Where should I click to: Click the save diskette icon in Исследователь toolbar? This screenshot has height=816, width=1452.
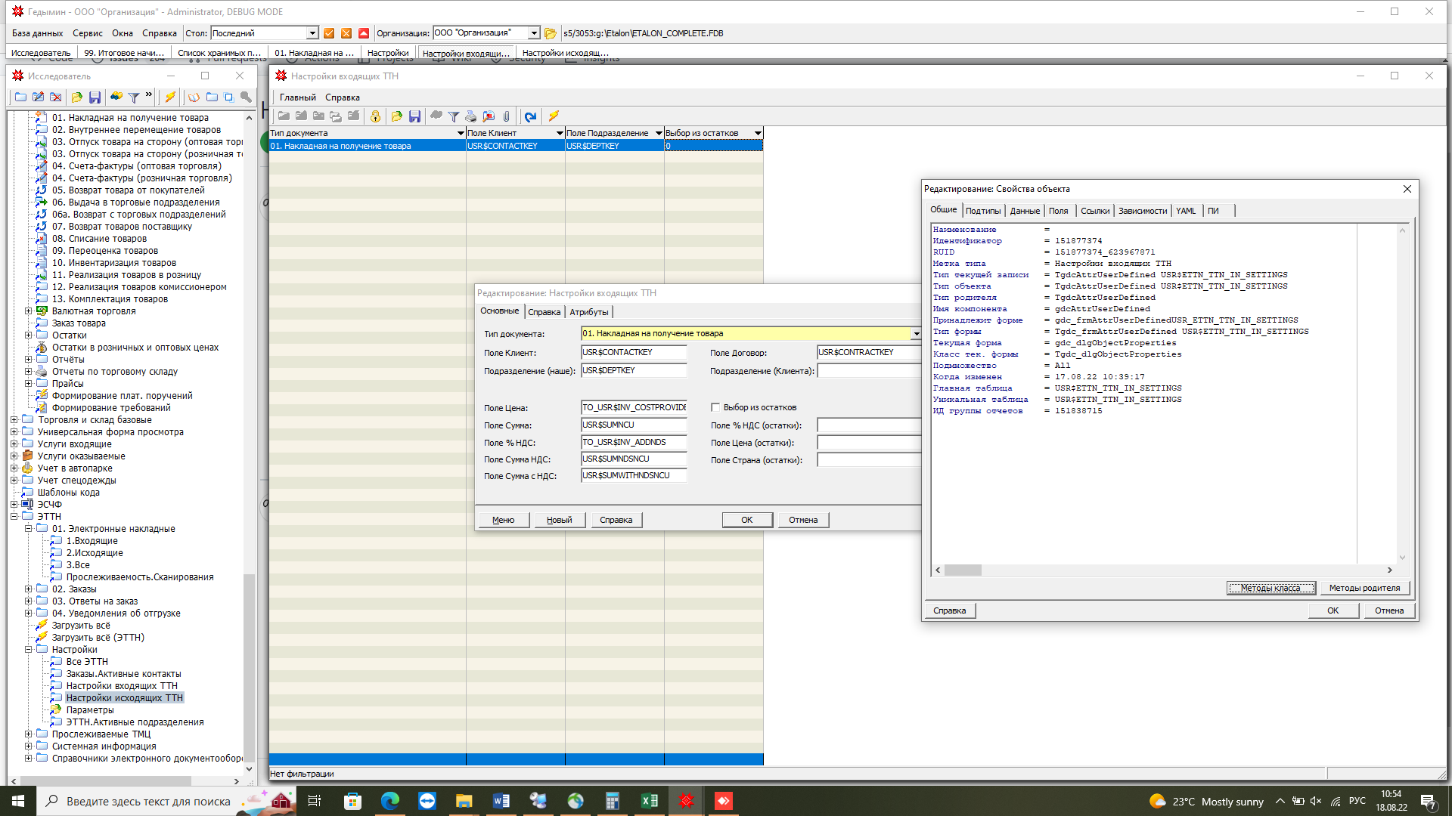click(95, 97)
